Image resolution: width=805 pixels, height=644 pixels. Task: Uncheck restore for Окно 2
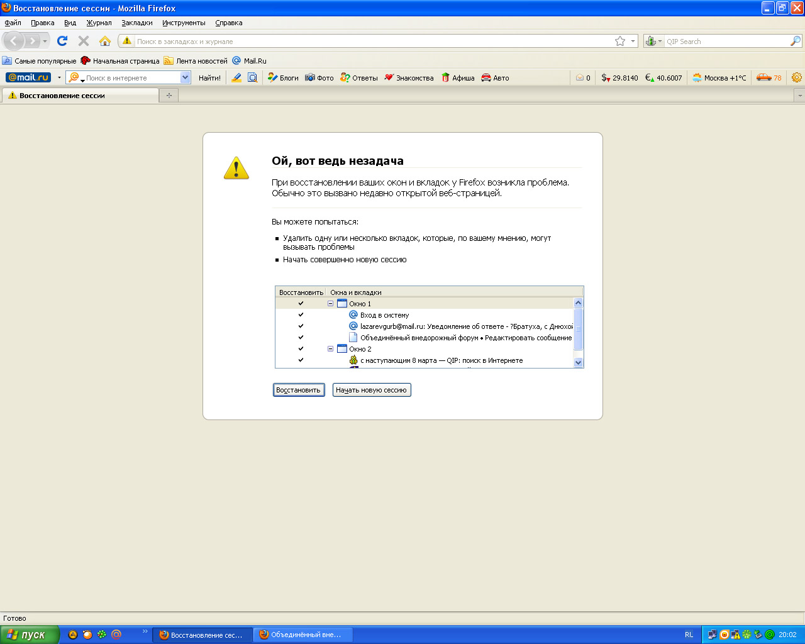coord(301,349)
